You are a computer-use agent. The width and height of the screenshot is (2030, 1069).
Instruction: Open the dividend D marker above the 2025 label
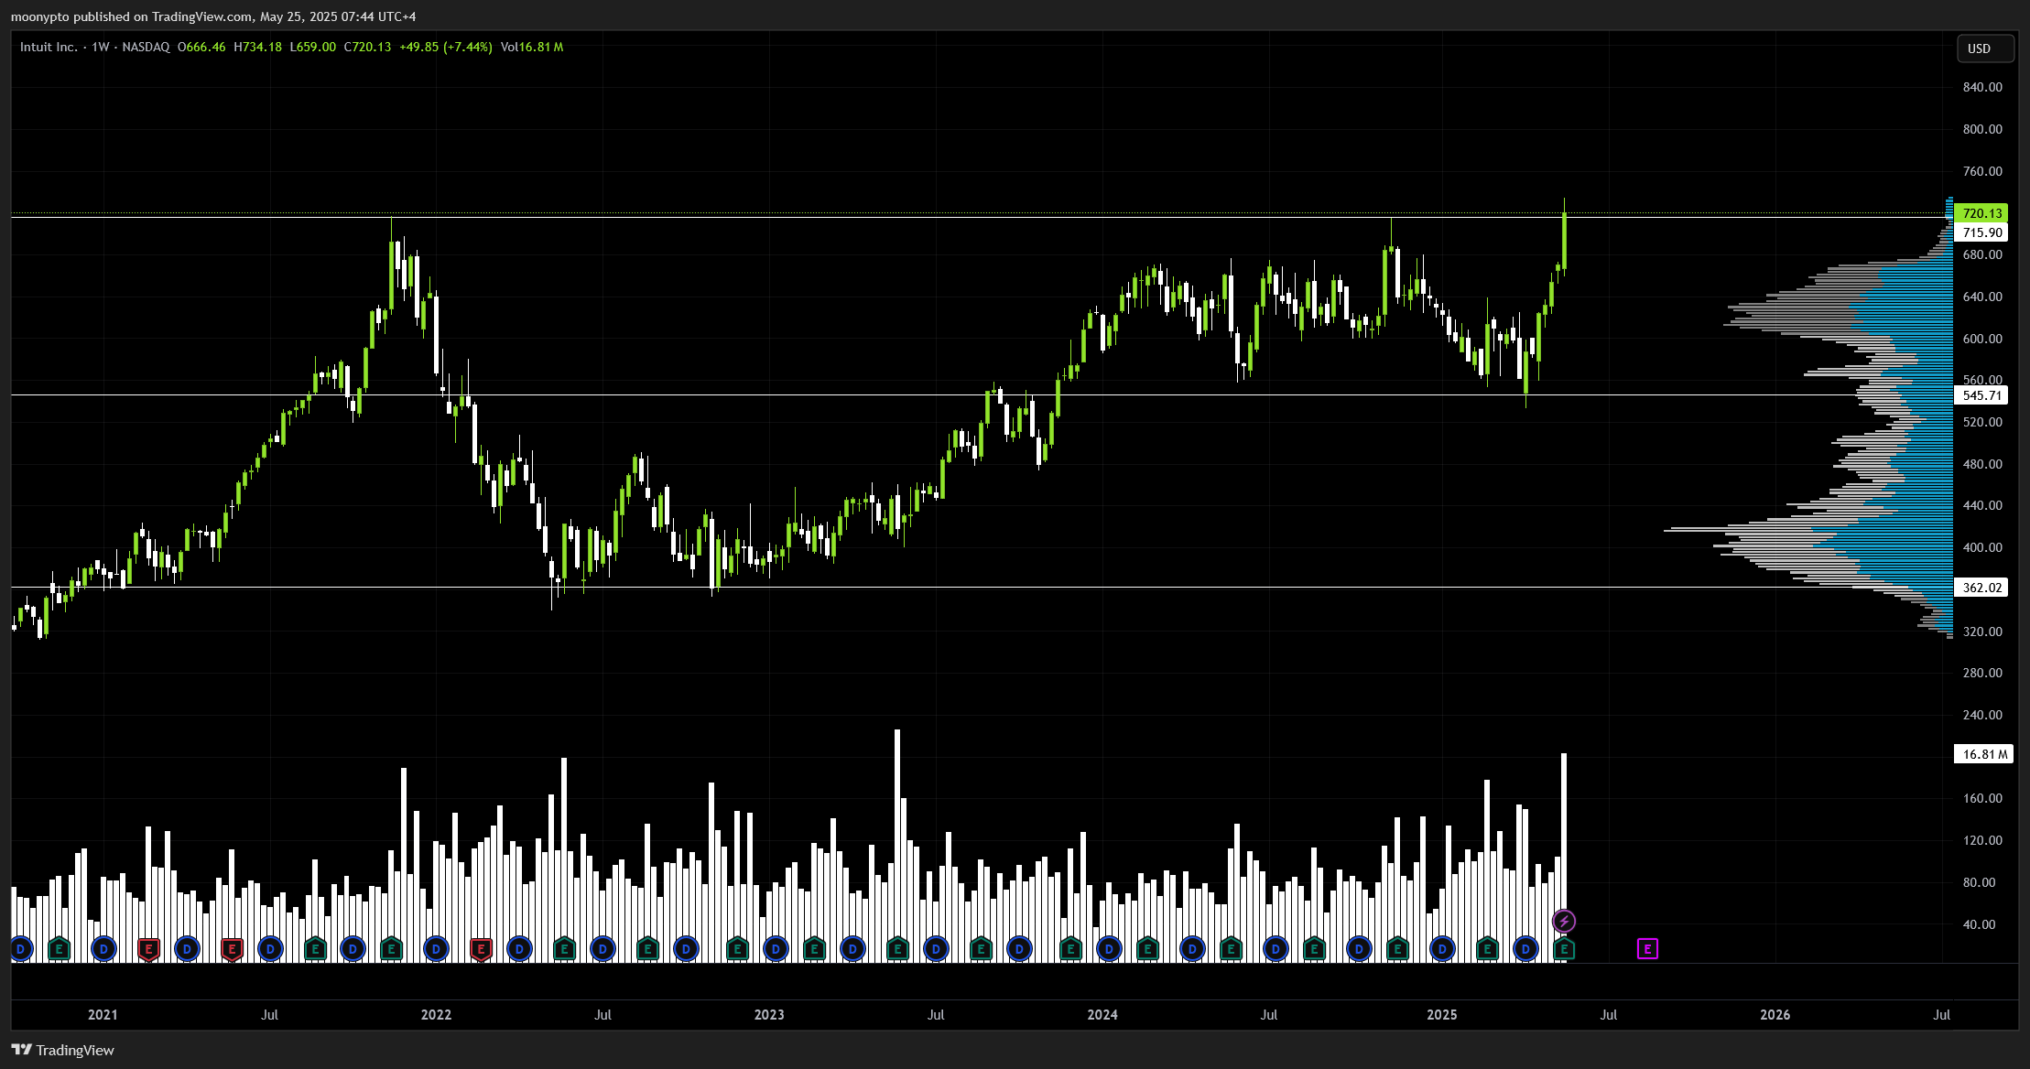point(1442,949)
